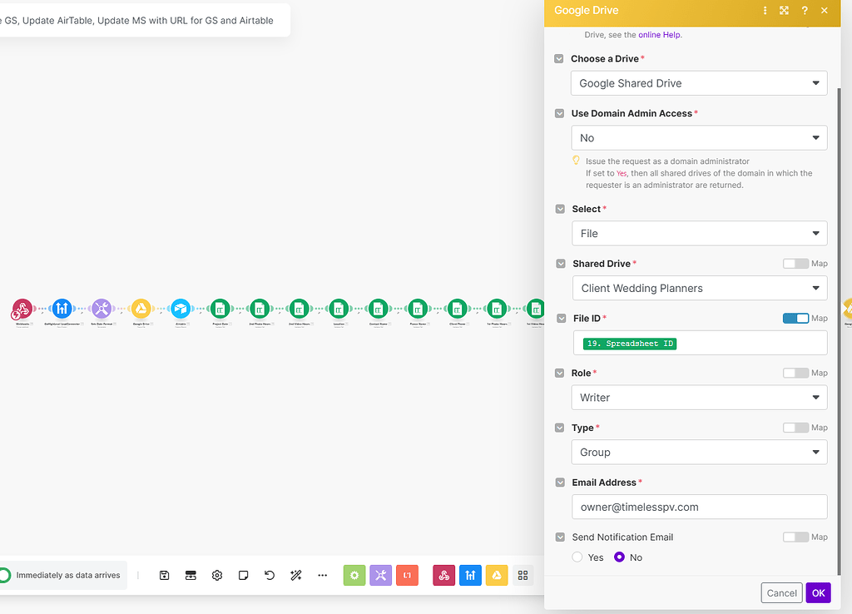
Task: Click the online Help link
Action: pyautogui.click(x=658, y=34)
